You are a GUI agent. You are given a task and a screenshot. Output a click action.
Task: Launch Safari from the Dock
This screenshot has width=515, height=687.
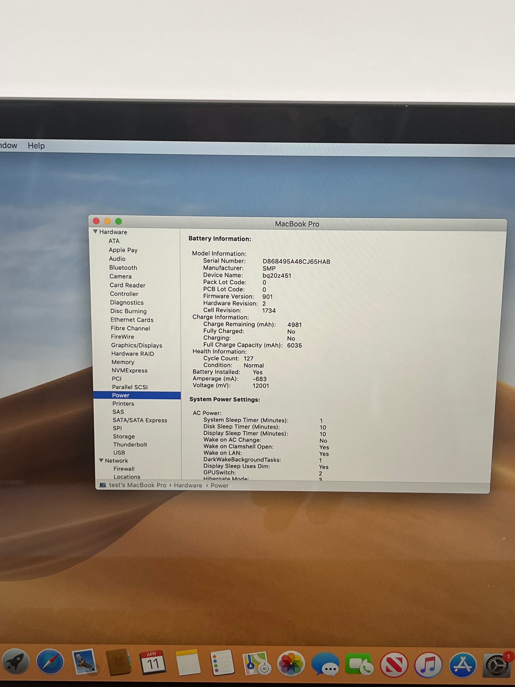pyautogui.click(x=50, y=662)
